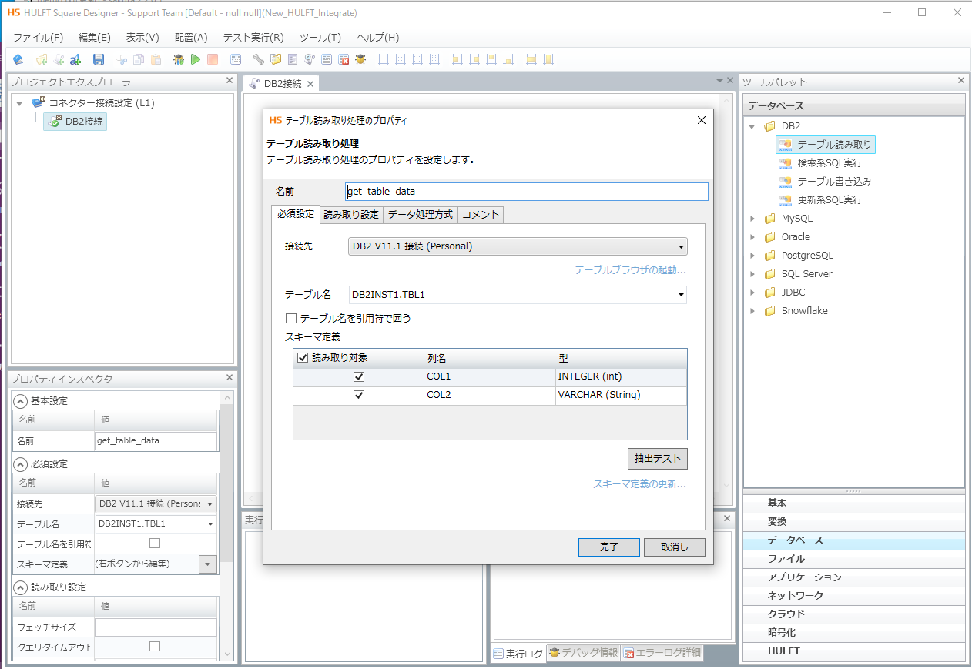Click the blue book icon at toolbar start

pyautogui.click(x=18, y=59)
